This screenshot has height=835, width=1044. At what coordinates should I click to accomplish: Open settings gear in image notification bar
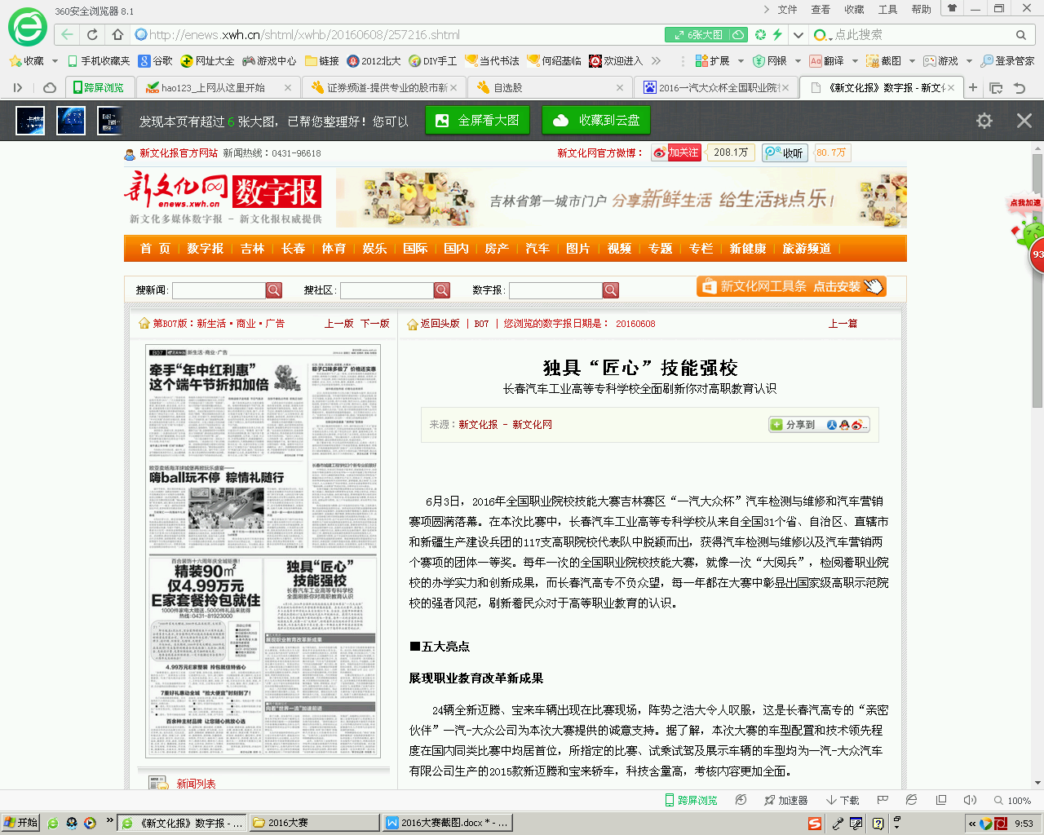(x=984, y=121)
